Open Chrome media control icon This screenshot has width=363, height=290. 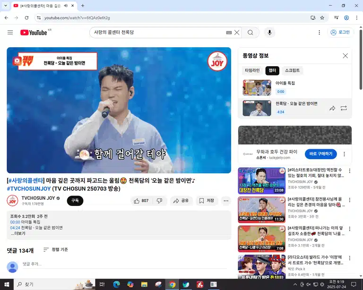click(337, 18)
